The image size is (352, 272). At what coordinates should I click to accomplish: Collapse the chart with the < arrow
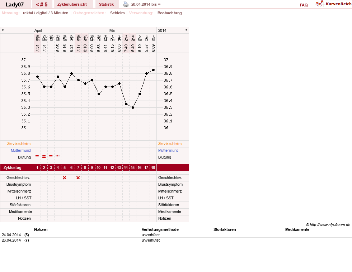tap(186, 30)
